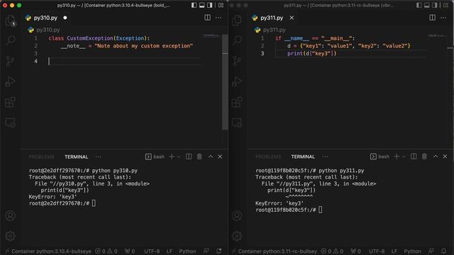Toggle secondary sidebar in py311 title bar
This screenshot has width=454, height=255.
point(435,5)
